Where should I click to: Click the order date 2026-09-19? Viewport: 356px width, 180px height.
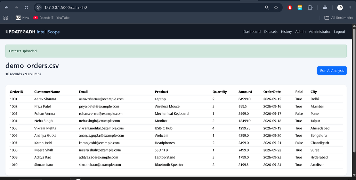(x=272, y=128)
